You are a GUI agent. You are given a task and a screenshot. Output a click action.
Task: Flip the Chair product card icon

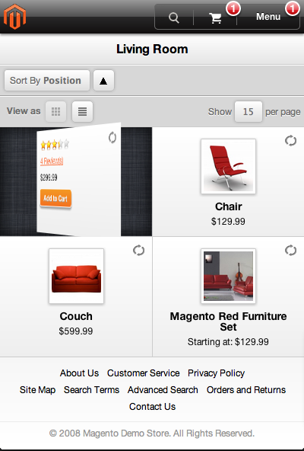[x=290, y=141]
